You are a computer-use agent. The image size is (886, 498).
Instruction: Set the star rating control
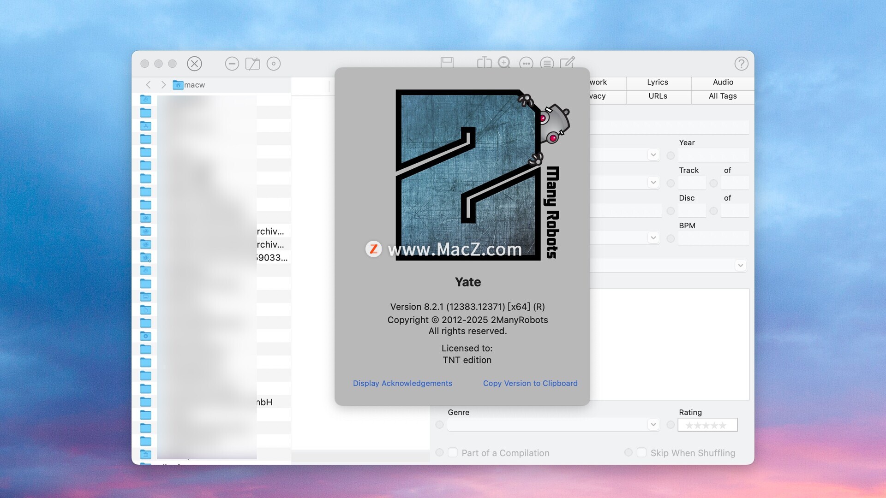coord(707,425)
